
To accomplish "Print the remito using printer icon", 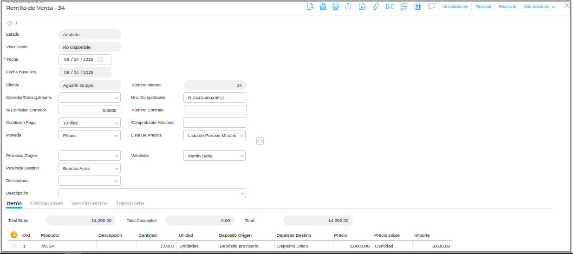I will tap(335, 7).
